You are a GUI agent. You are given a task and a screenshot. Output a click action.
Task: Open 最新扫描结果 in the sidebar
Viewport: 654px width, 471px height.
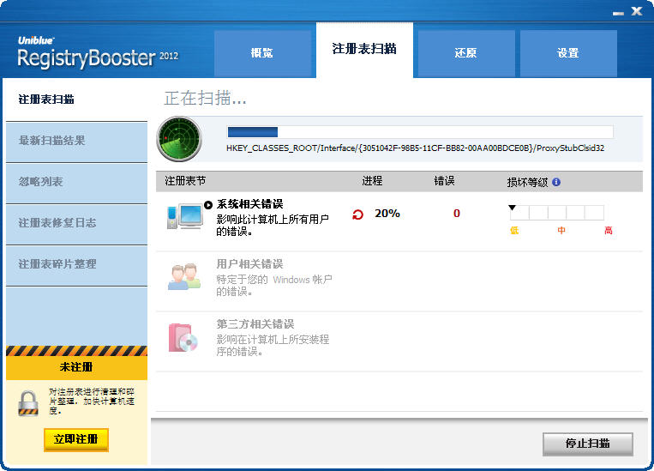coord(76,142)
